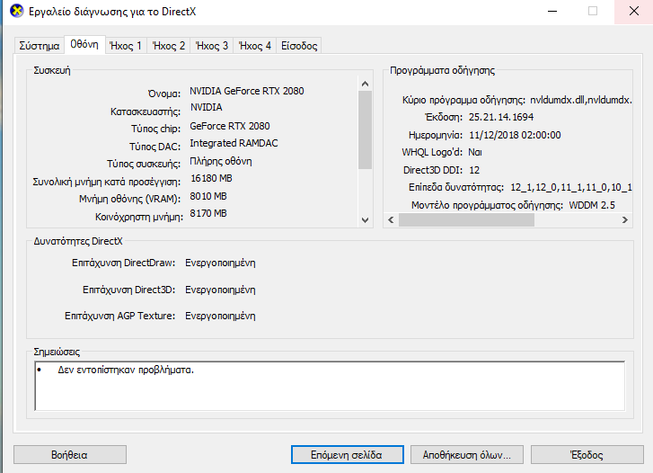Click inside the Σημειώσεις notes box
653x473 pixels.
coord(330,386)
